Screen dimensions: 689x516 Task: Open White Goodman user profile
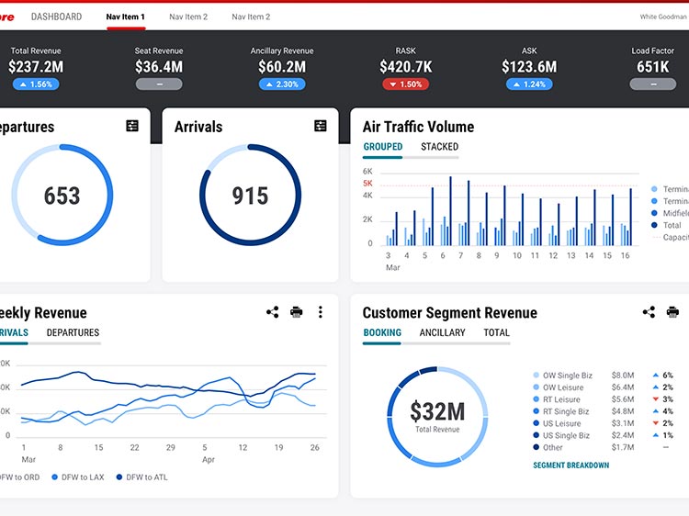pyautogui.click(x=662, y=17)
